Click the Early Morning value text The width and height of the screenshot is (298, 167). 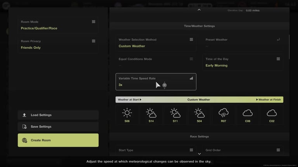click(x=217, y=65)
